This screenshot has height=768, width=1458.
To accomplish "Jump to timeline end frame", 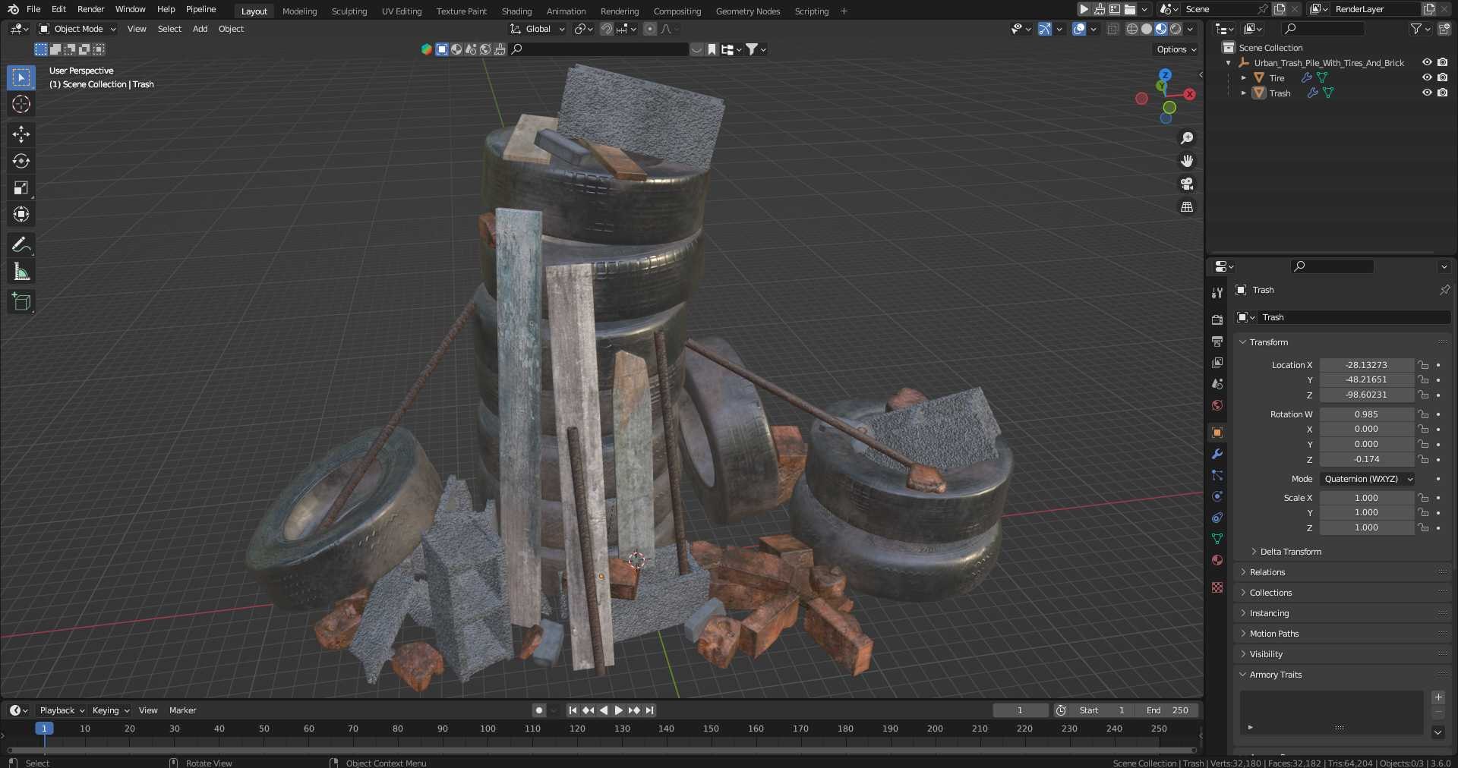I will [x=649, y=710].
